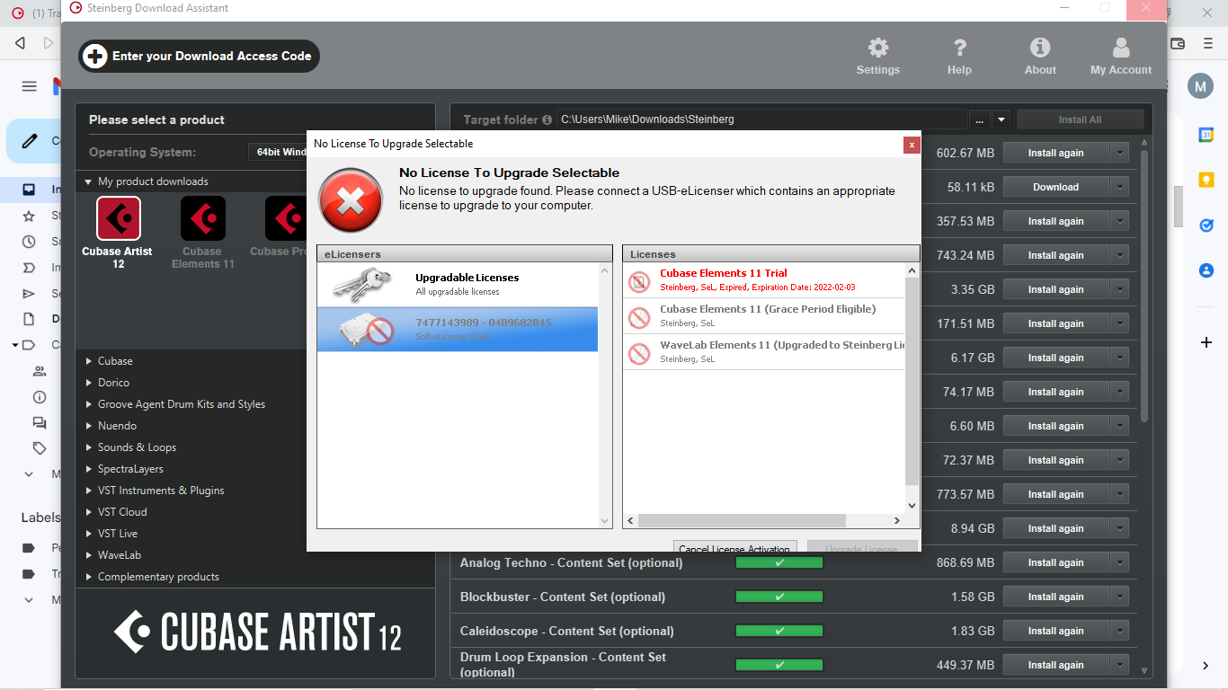Collapse the My product downloads section
Image resolution: width=1228 pixels, height=690 pixels.
tap(88, 181)
